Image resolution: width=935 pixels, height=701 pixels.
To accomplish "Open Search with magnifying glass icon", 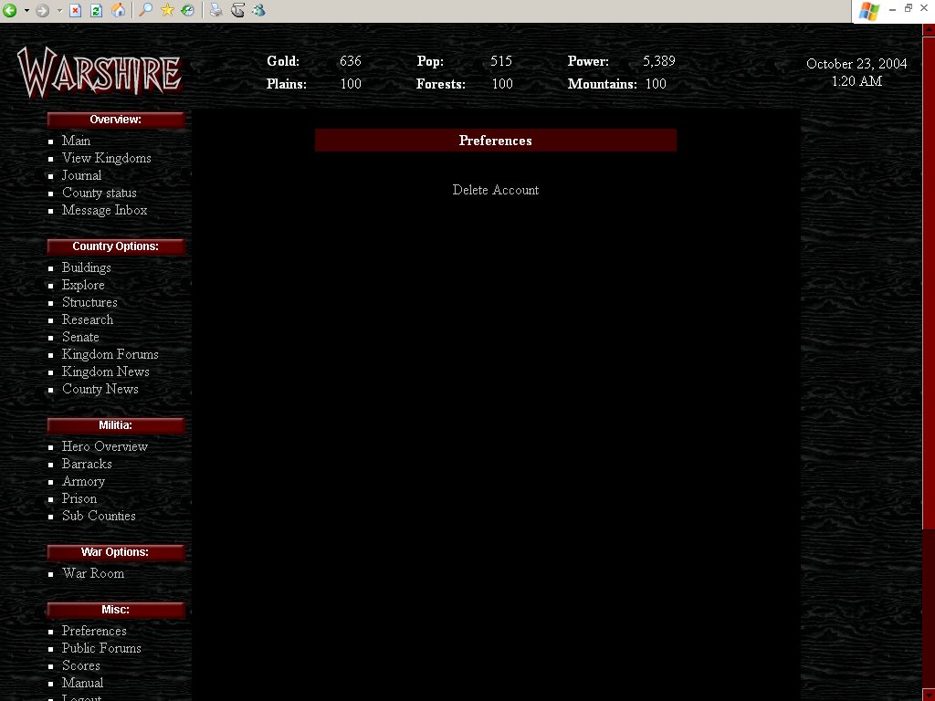I will pyautogui.click(x=145, y=11).
